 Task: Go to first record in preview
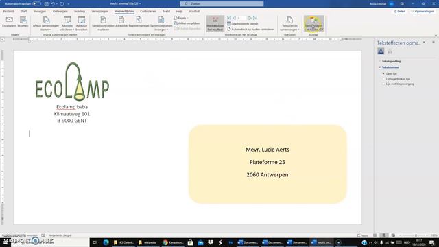(229, 18)
